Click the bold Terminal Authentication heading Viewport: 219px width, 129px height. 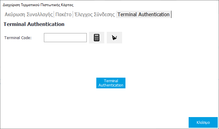34,24
